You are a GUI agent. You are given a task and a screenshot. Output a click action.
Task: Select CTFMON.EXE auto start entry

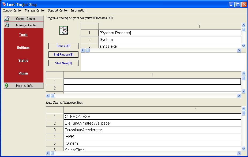(x=152, y=117)
